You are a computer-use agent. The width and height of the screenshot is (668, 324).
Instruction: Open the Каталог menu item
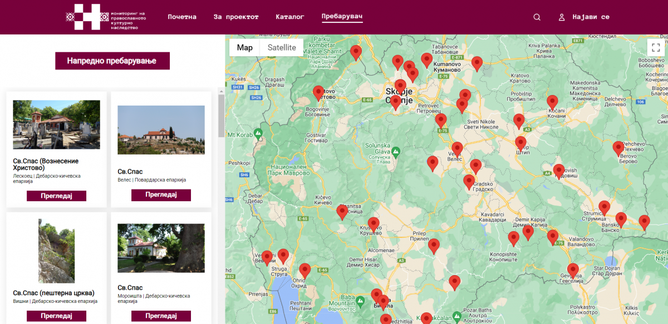(x=289, y=17)
